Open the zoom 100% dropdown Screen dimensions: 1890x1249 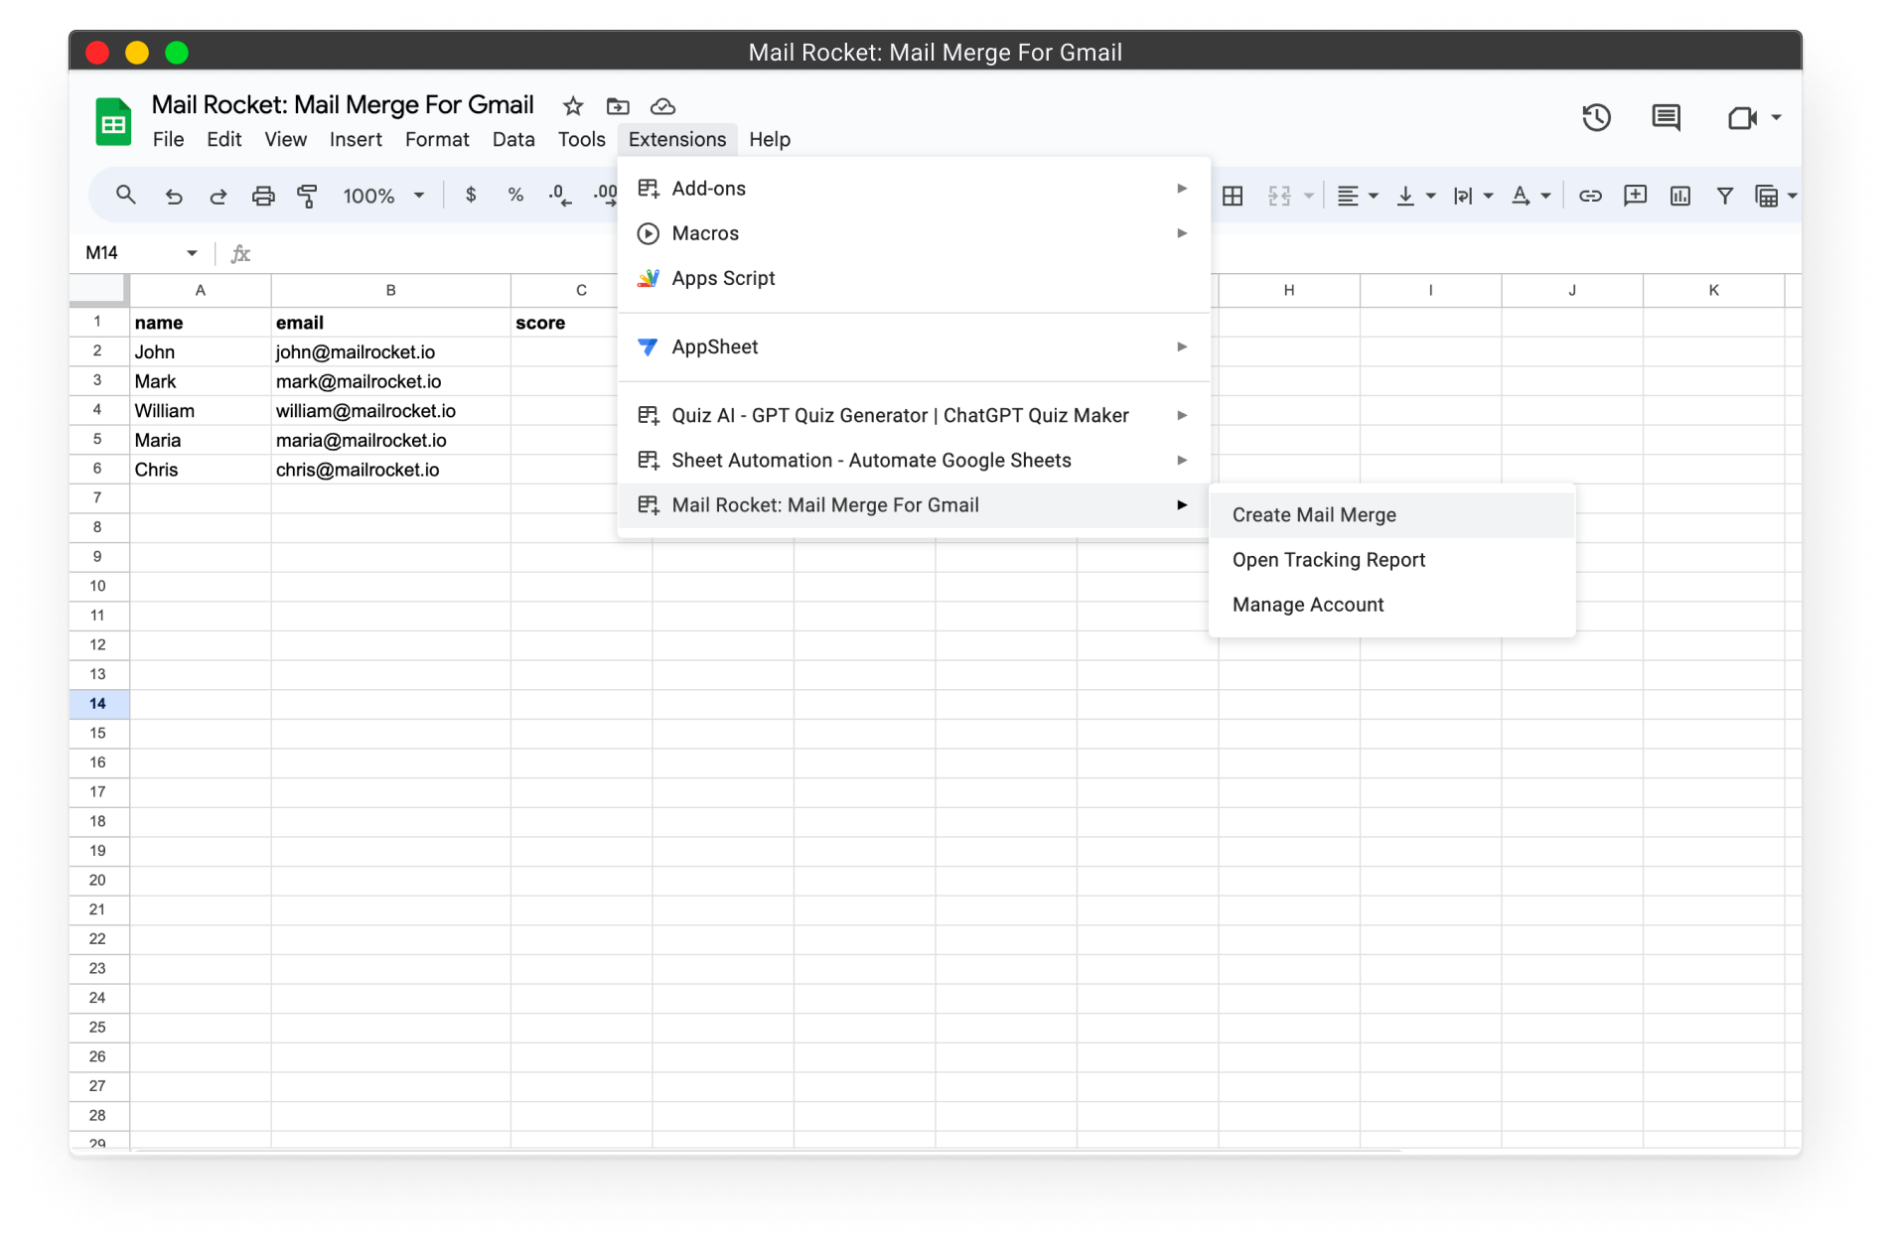(383, 196)
